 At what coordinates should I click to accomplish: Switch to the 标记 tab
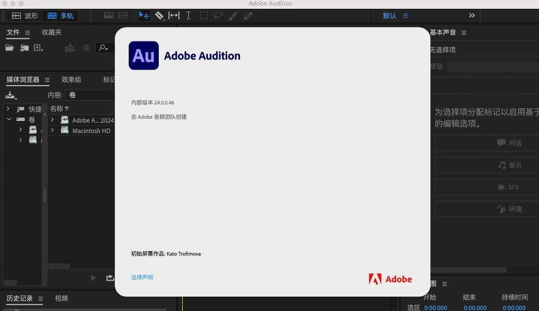(x=109, y=80)
